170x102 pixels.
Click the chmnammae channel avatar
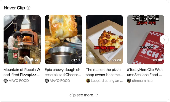(x=129, y=81)
